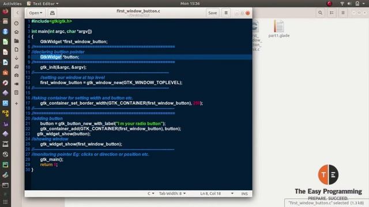This screenshot has width=369, height=207.
Task: Place cursor on the gtk_main(); line
Action: click(51, 159)
